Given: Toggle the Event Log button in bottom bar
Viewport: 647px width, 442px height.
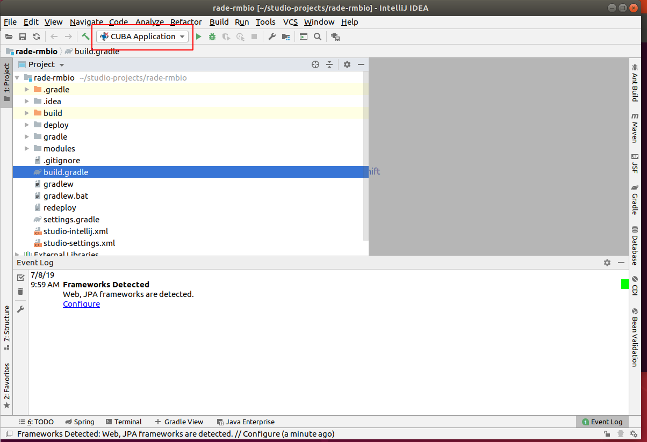Looking at the screenshot, I should pyautogui.click(x=602, y=422).
